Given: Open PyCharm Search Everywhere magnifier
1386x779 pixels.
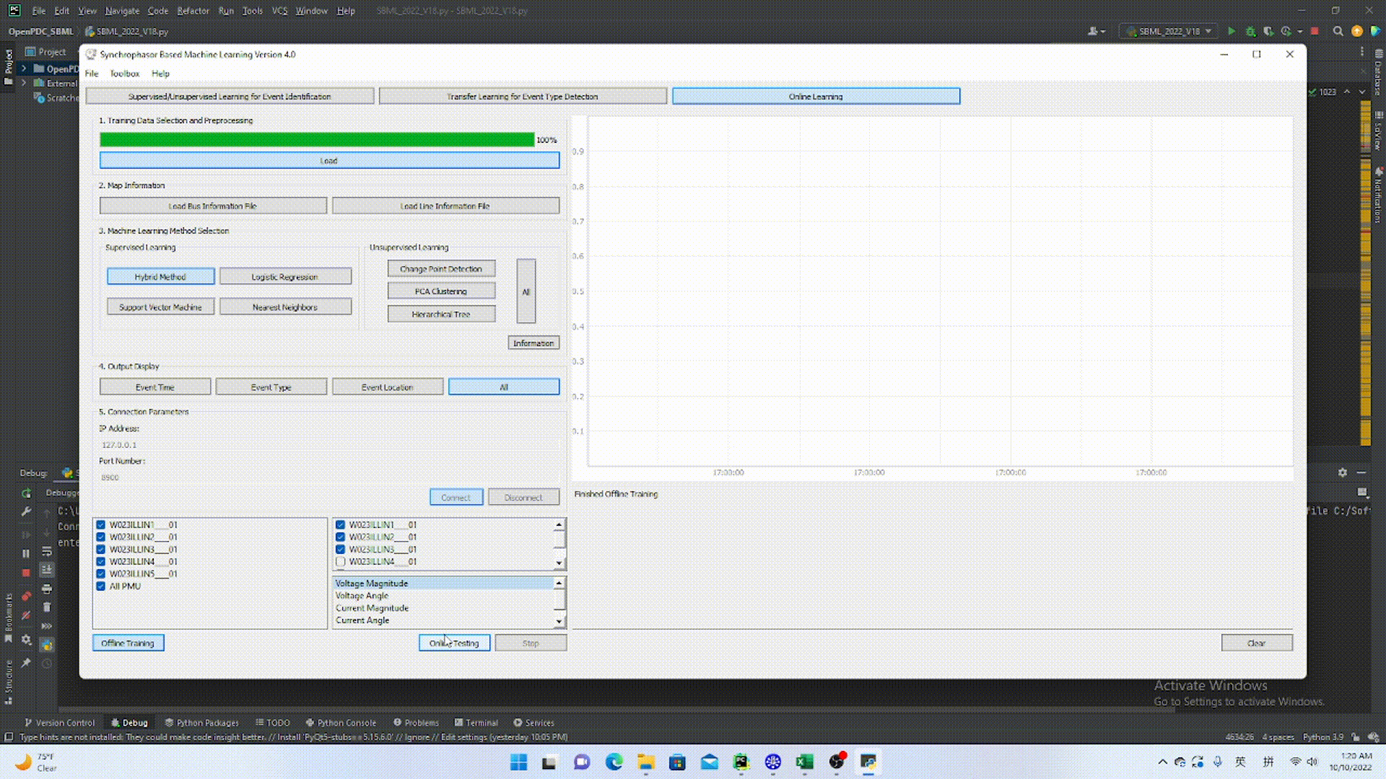Looking at the screenshot, I should coord(1338,31).
